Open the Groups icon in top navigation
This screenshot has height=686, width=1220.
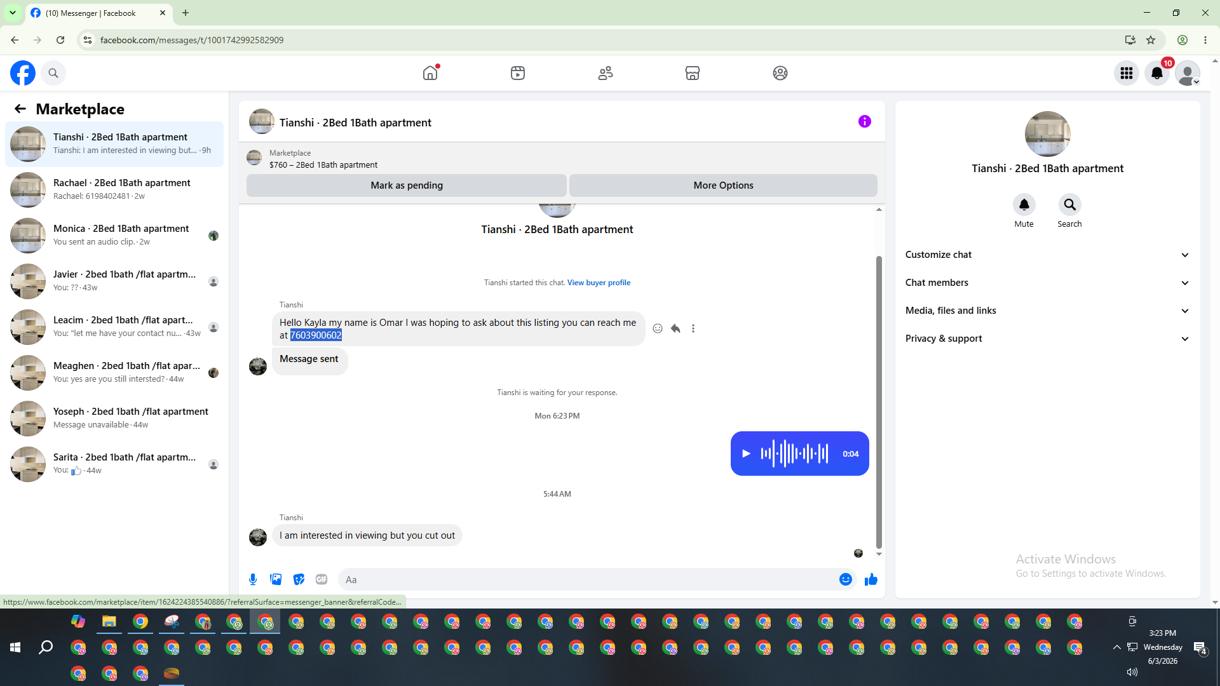[x=780, y=73]
